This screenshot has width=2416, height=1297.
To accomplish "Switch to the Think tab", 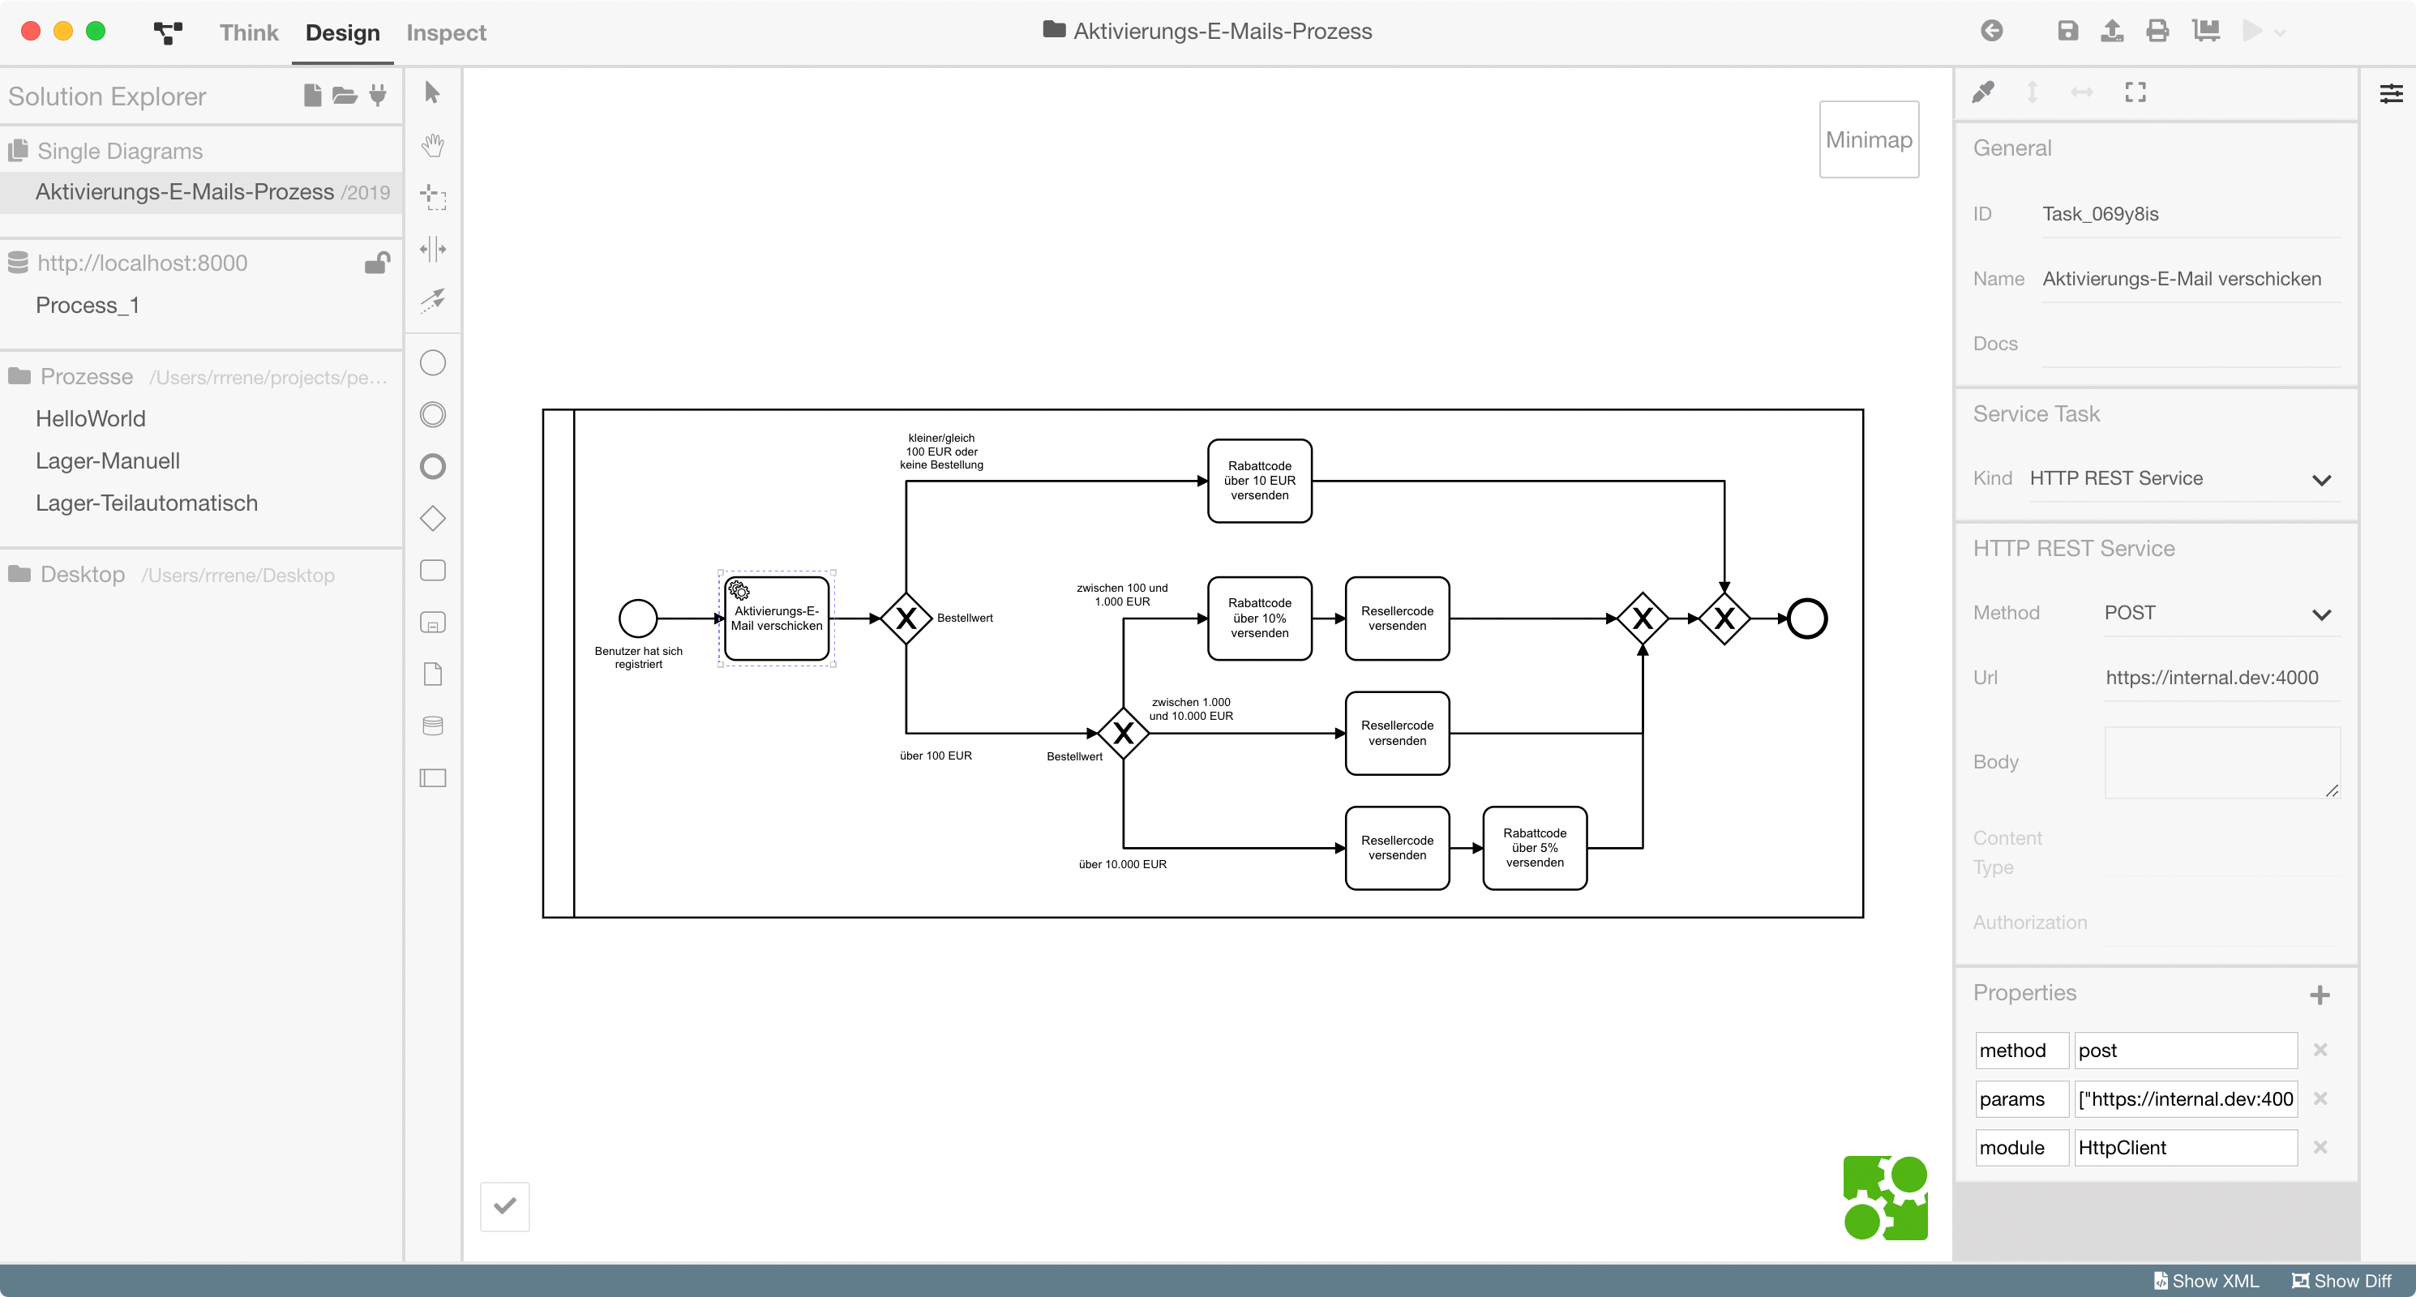I will click(x=247, y=32).
